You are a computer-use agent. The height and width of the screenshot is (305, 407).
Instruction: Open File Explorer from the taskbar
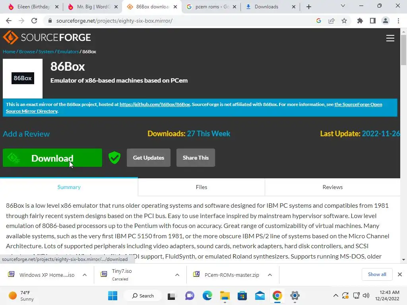coord(225,295)
